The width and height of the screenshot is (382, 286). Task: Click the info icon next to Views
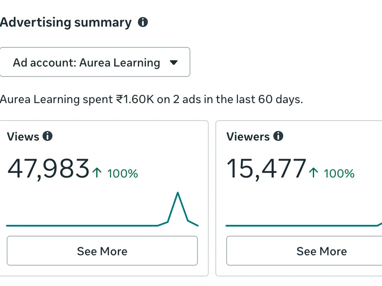point(47,136)
